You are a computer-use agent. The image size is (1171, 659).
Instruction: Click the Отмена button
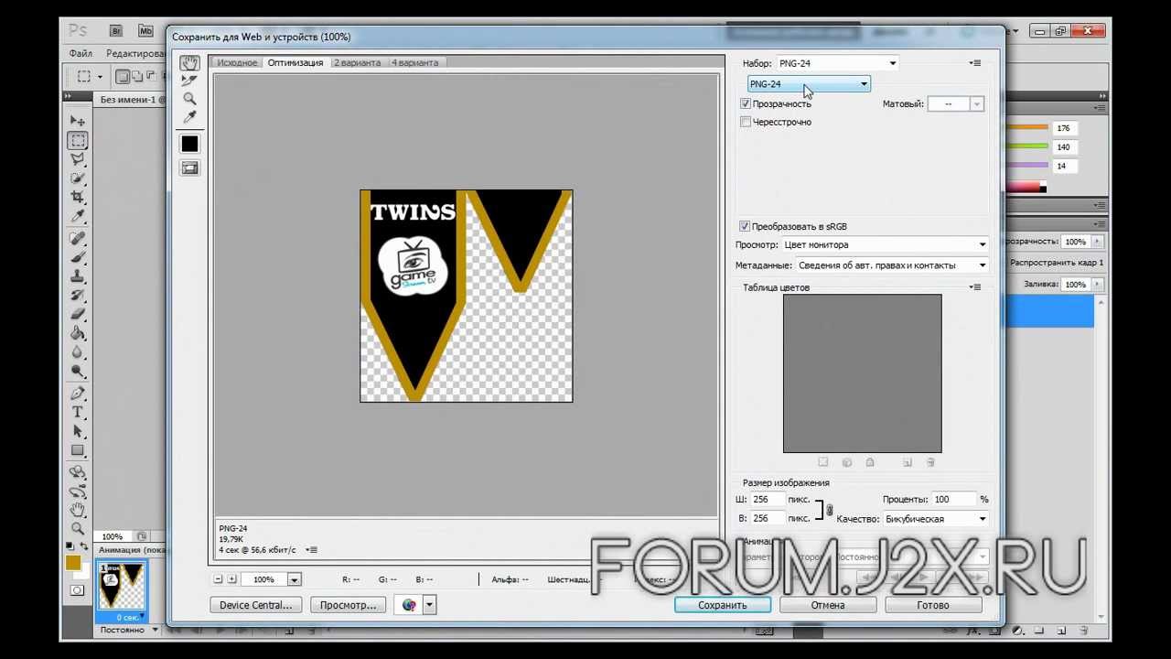pos(828,605)
